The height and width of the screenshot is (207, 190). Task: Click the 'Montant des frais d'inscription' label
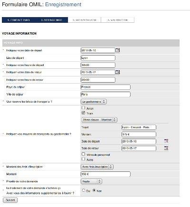(x=24, y=167)
